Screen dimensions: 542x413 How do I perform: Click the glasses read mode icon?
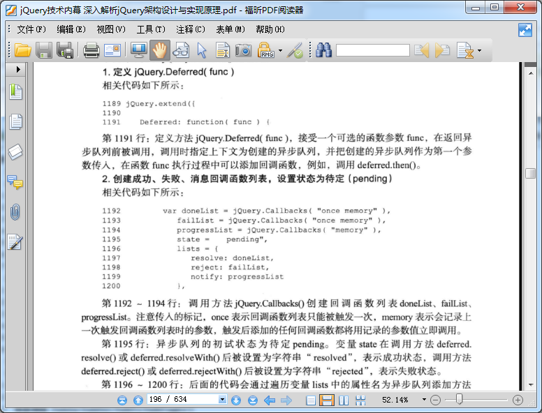[x=181, y=50]
